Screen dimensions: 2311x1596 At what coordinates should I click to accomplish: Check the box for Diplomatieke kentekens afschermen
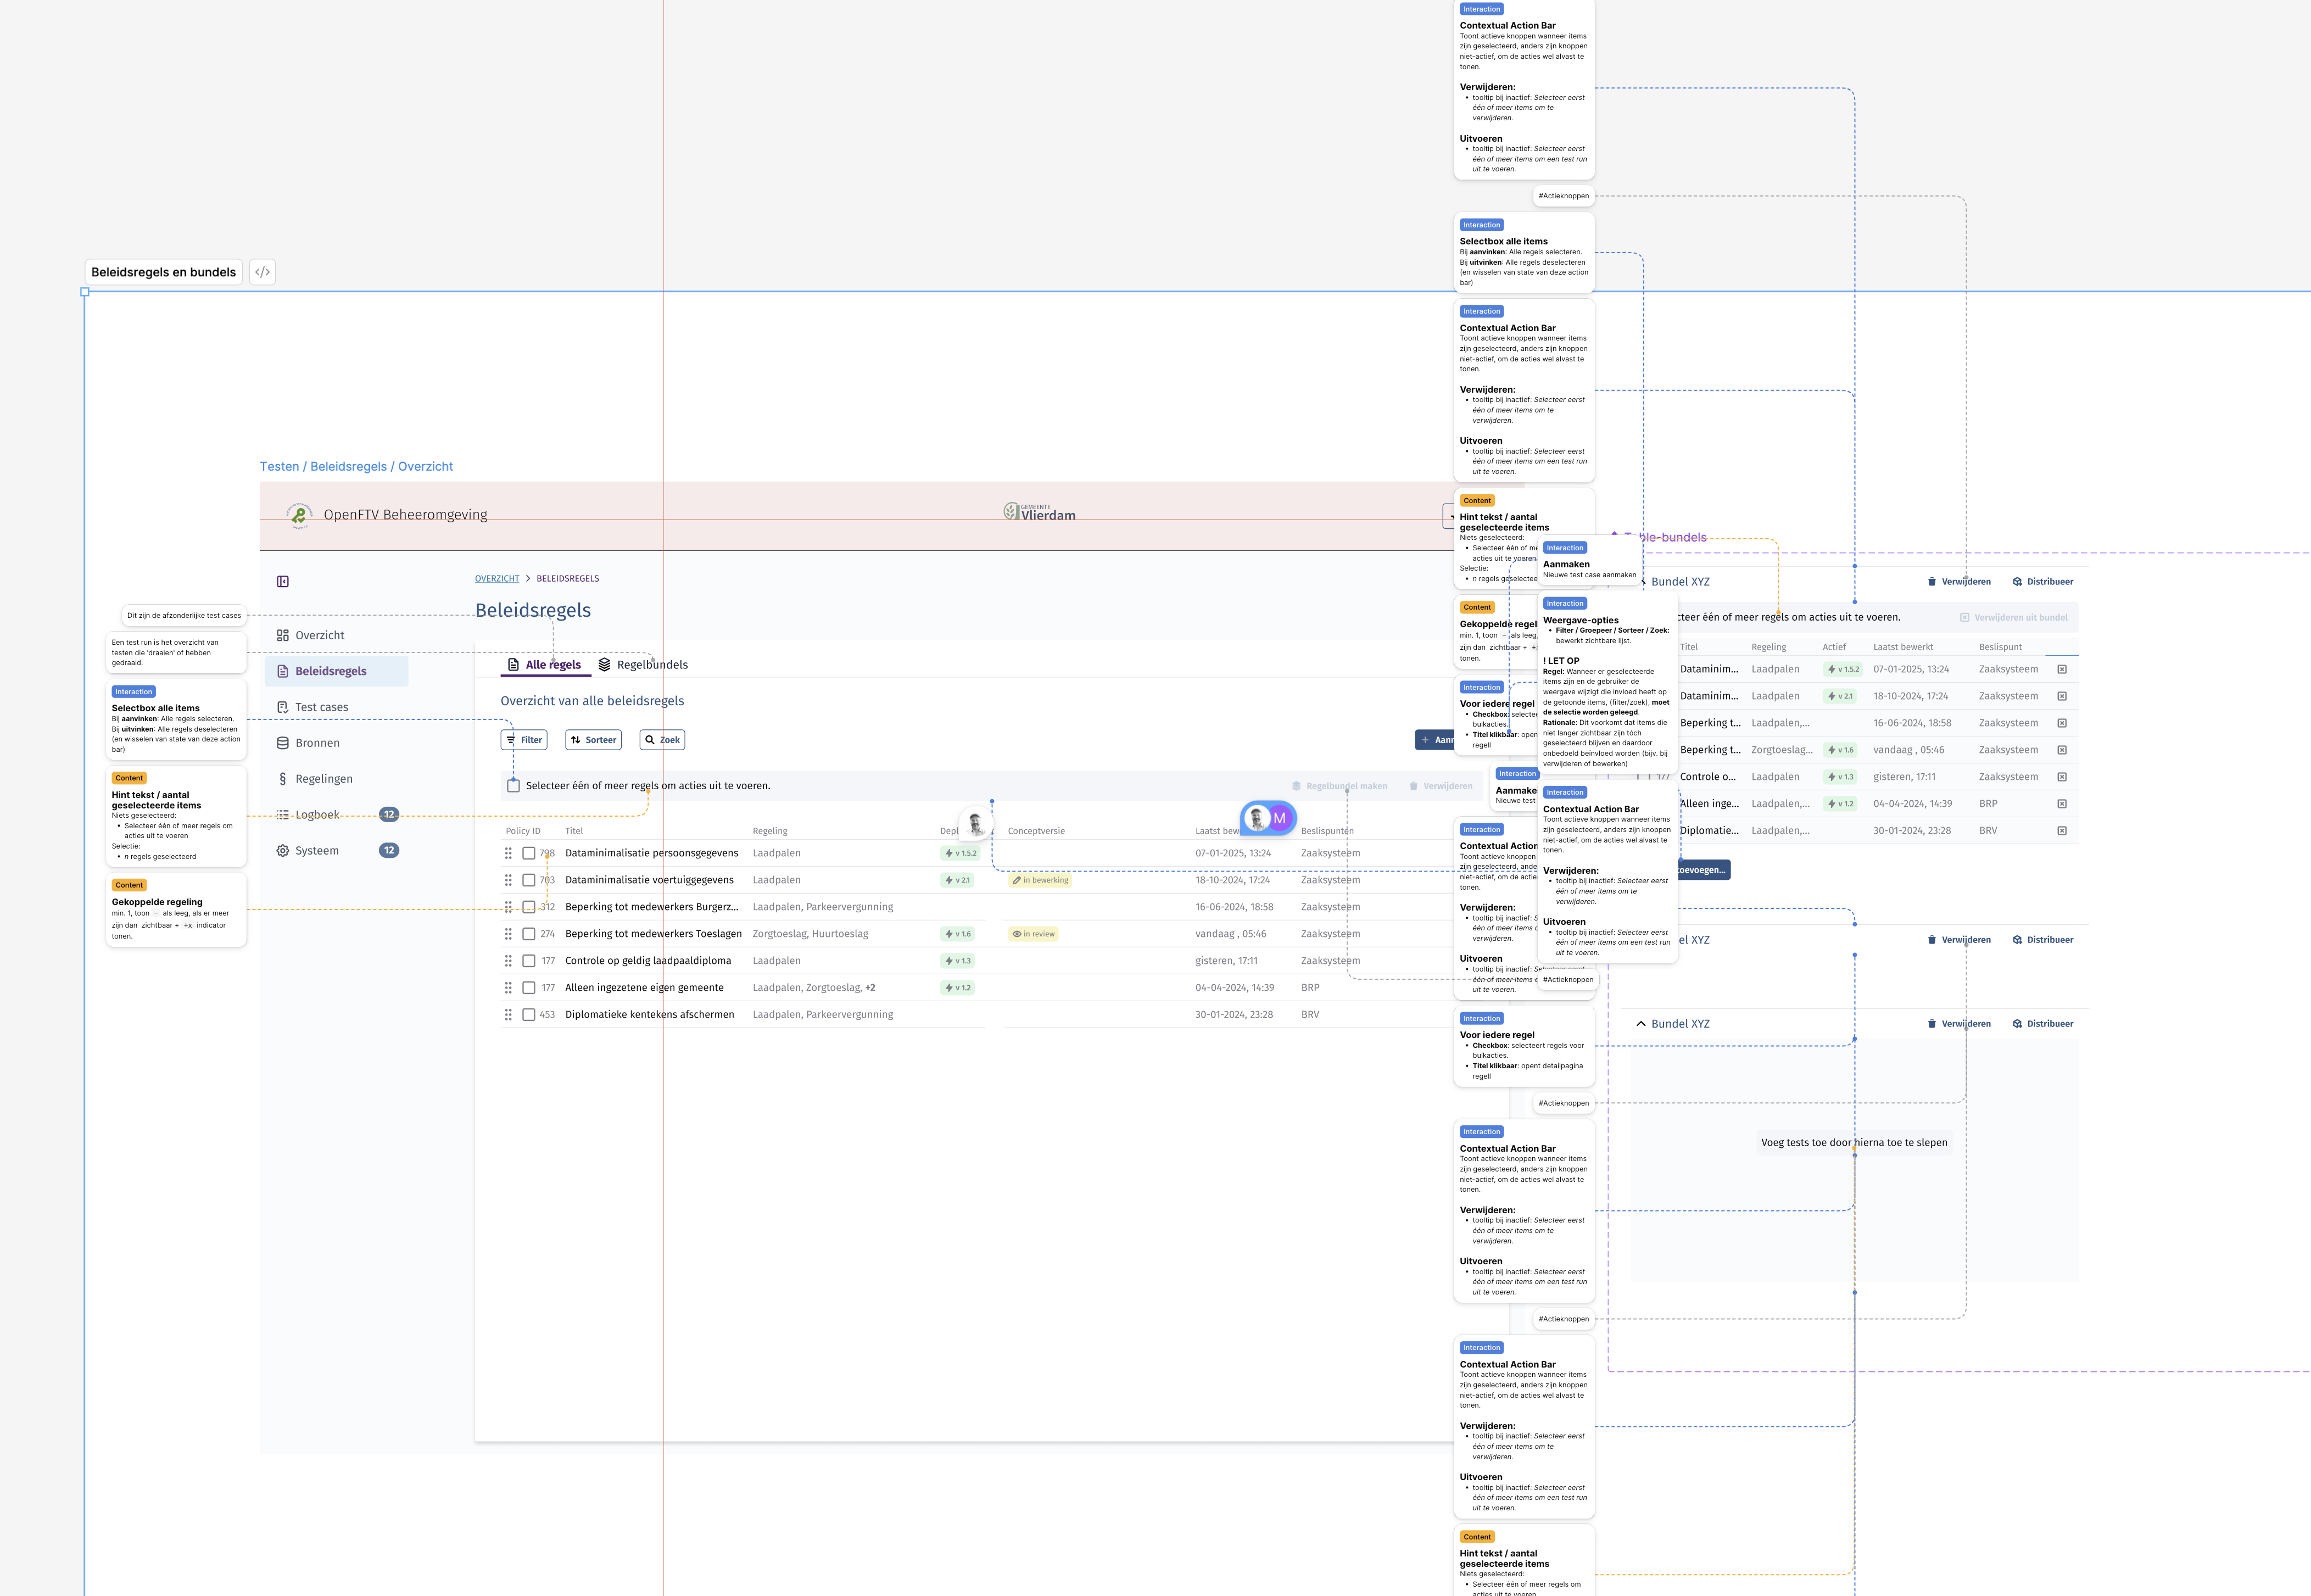tap(529, 1015)
